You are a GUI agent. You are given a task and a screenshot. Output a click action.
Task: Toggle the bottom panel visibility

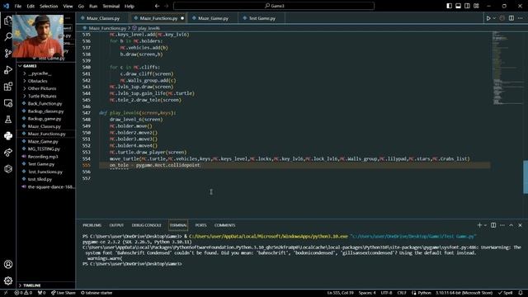(459, 6)
